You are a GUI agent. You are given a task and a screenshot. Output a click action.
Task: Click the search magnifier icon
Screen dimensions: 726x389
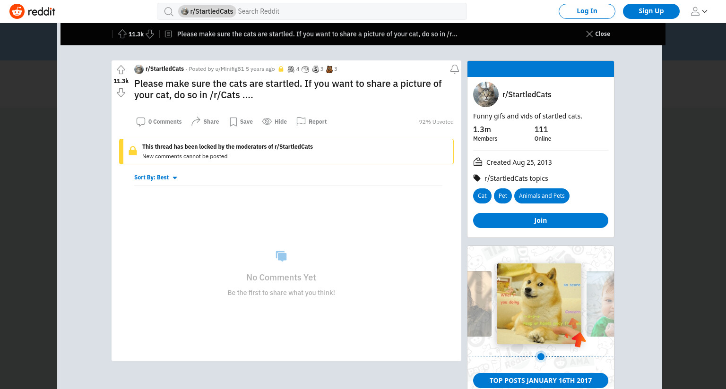169,11
